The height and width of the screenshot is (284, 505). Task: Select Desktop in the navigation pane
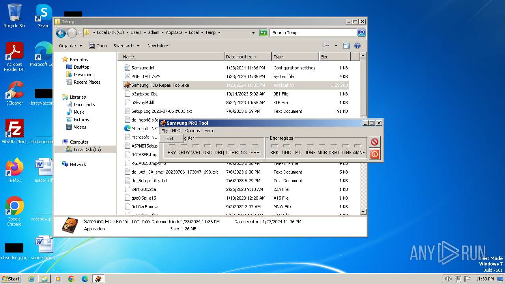coord(81,67)
